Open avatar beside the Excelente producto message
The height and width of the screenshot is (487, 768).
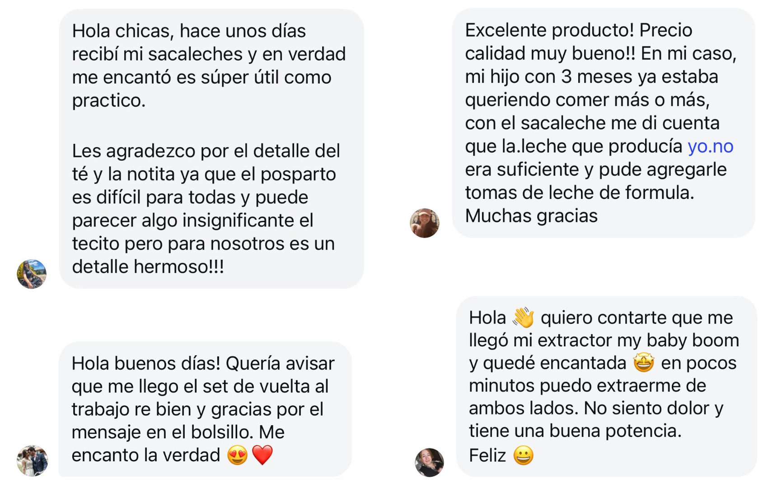click(x=424, y=223)
